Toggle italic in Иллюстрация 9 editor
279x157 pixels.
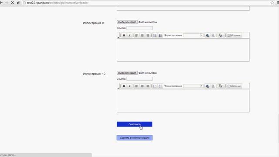[129, 35]
